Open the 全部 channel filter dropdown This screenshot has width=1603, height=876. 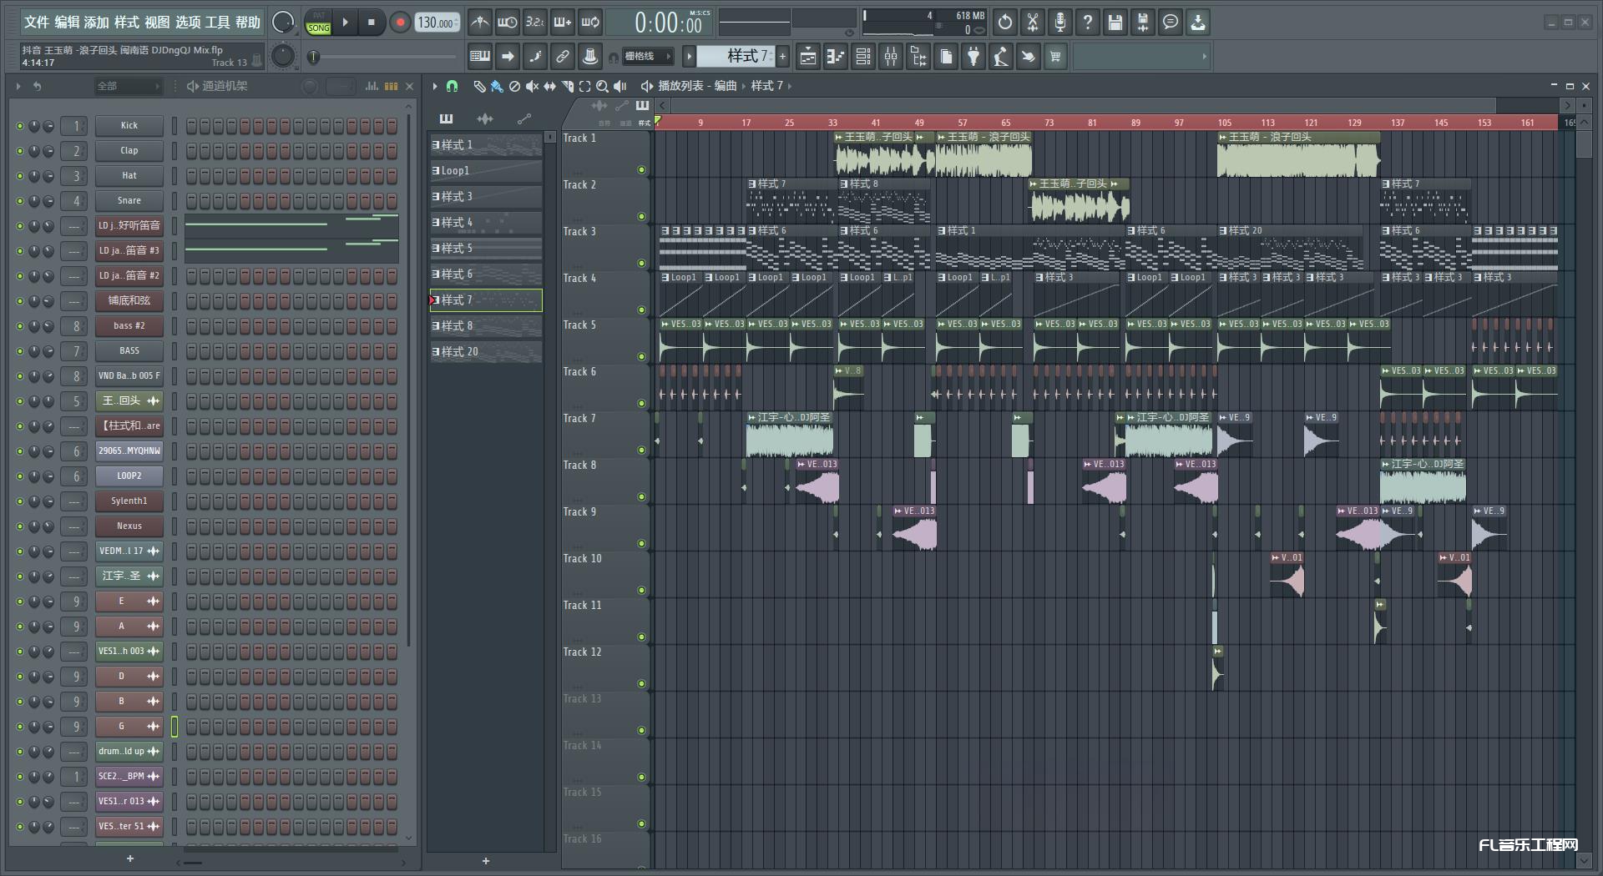[128, 86]
